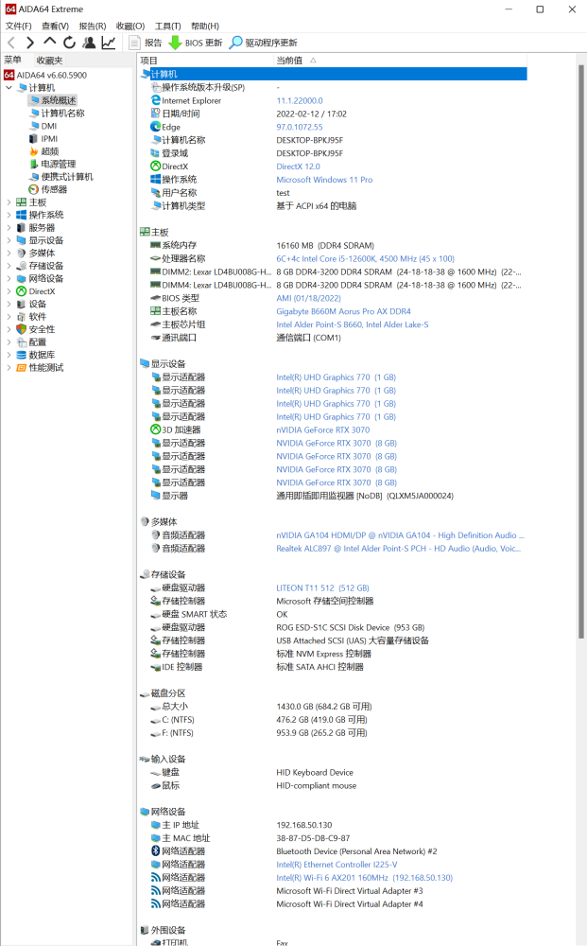
Task: Open the Intel Core i5-12600K processor link
Action: coord(365,259)
